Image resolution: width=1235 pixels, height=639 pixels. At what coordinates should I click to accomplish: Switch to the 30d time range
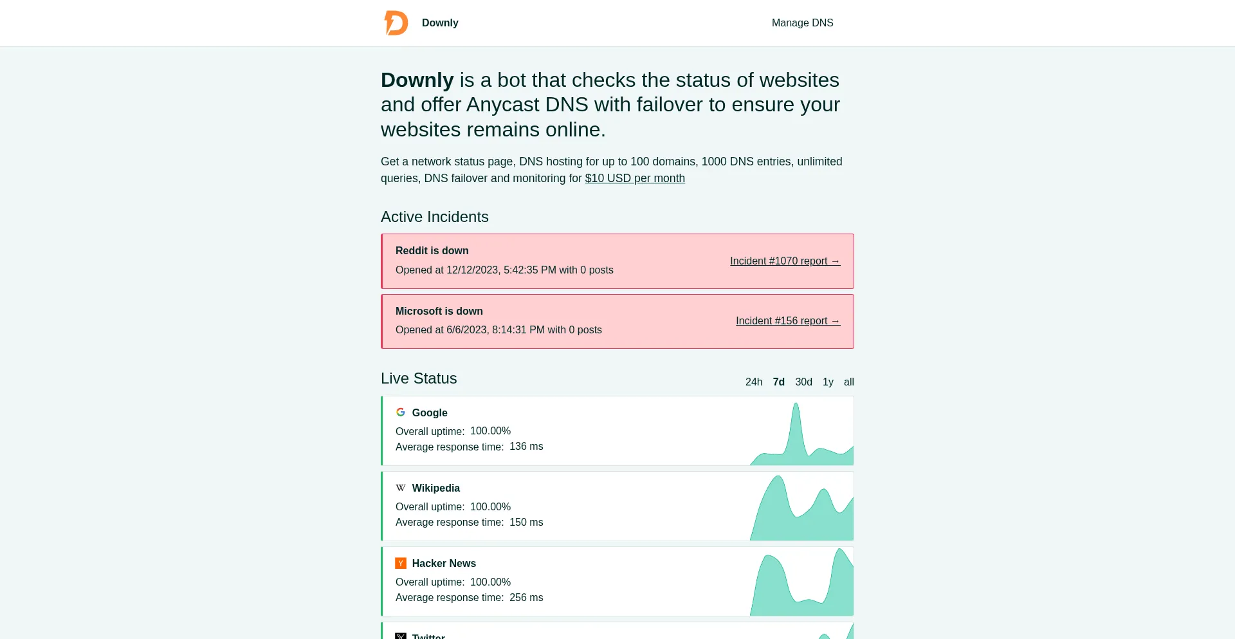pyautogui.click(x=803, y=382)
